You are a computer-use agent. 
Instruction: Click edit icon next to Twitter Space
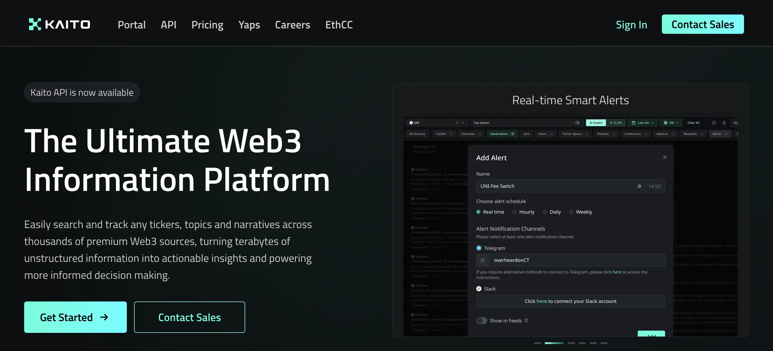click(x=587, y=134)
